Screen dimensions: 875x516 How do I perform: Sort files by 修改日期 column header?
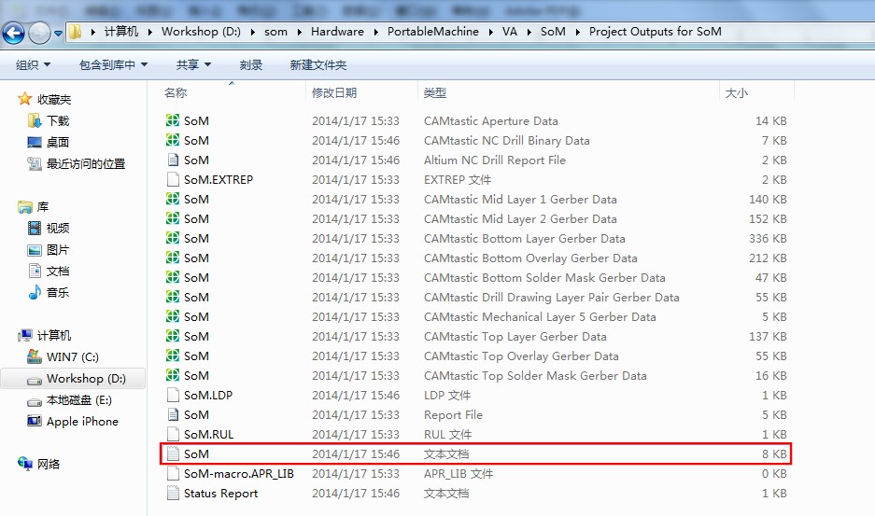(334, 93)
